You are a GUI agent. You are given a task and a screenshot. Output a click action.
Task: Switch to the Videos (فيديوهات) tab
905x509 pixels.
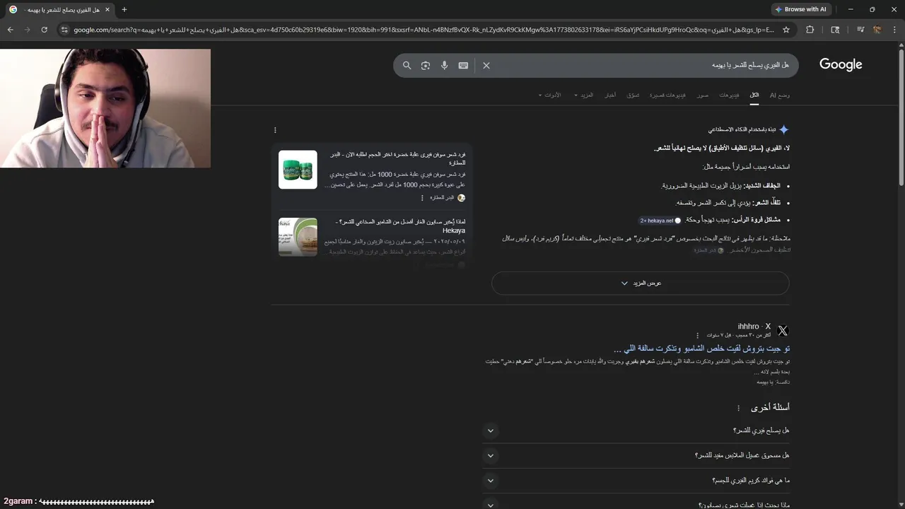[730, 95]
